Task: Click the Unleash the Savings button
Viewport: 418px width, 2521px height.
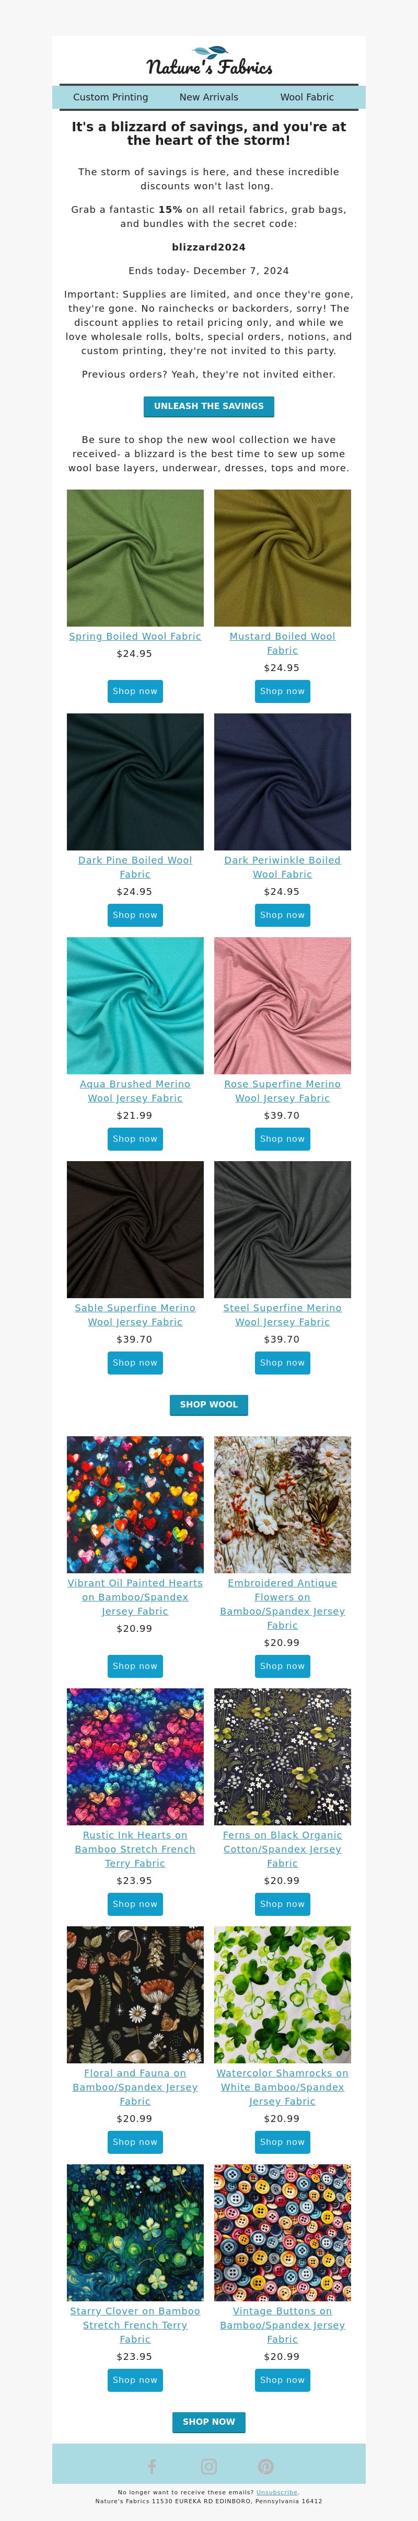Action: 209,406
